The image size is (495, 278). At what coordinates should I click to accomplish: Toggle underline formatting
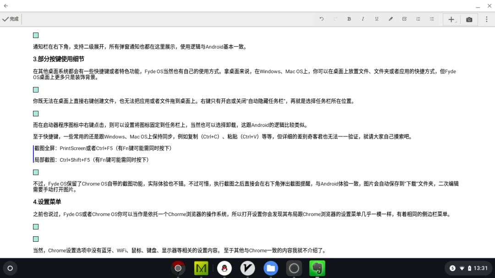pos(376,19)
